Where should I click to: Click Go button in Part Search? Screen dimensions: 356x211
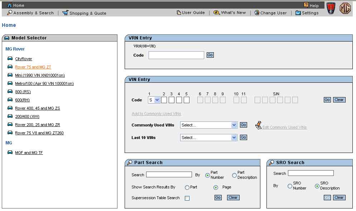(x=218, y=198)
